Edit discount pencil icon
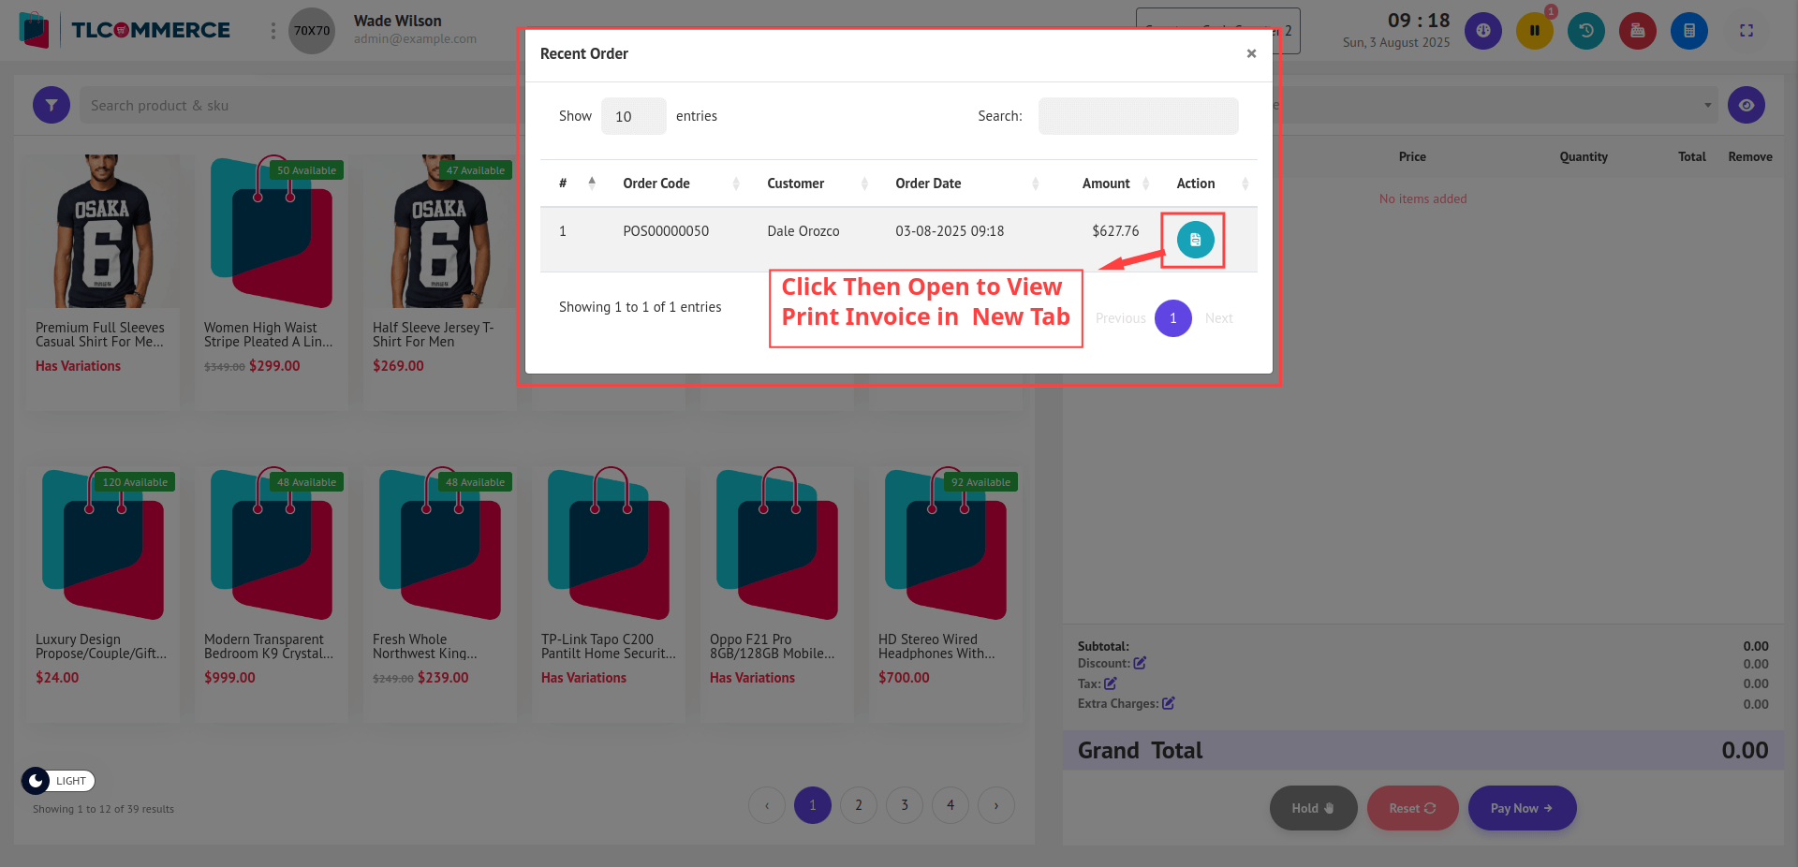Viewport: 1798px width, 867px height. tap(1140, 663)
